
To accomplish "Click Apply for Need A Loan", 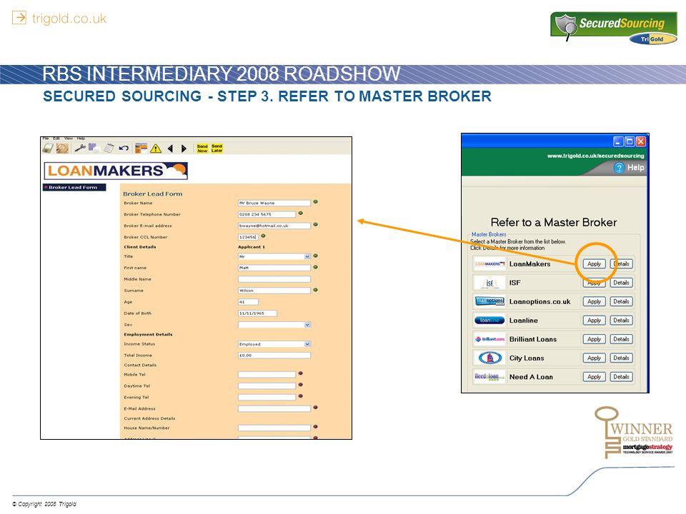I will (x=594, y=377).
